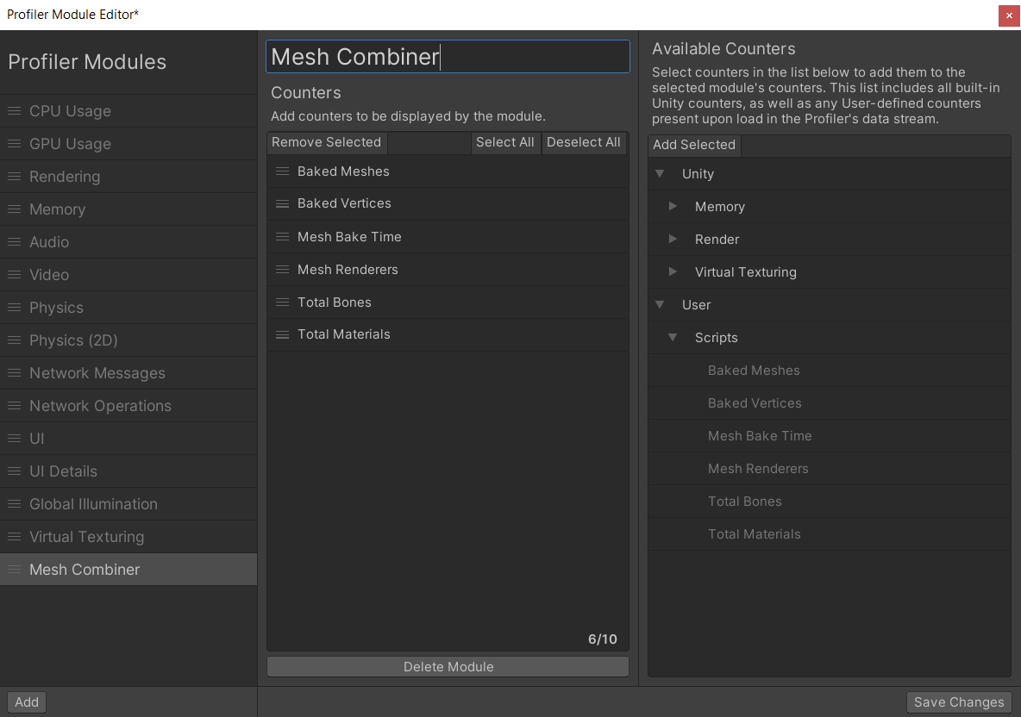The image size is (1021, 717).
Task: Click the drag handle next to Rendering
Action: coord(14,177)
